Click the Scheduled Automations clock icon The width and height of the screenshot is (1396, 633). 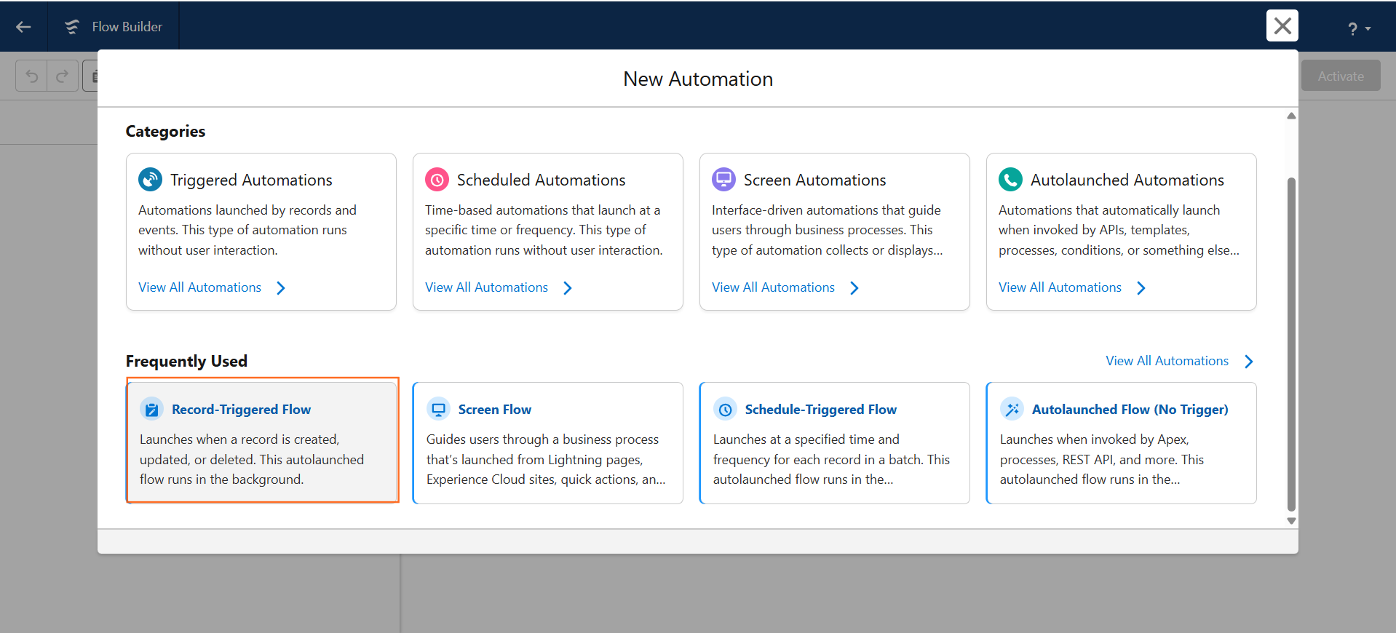437,180
